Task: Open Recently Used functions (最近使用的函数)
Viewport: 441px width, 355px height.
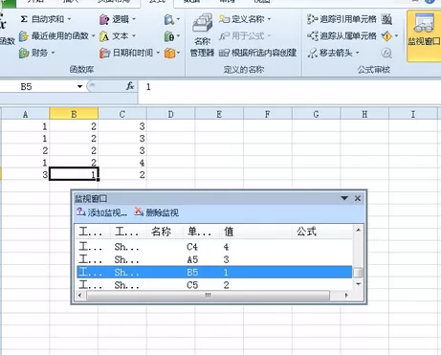Action: pyautogui.click(x=56, y=36)
